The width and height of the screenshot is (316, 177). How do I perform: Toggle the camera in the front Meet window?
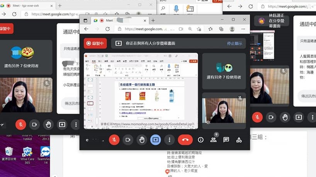128,140
